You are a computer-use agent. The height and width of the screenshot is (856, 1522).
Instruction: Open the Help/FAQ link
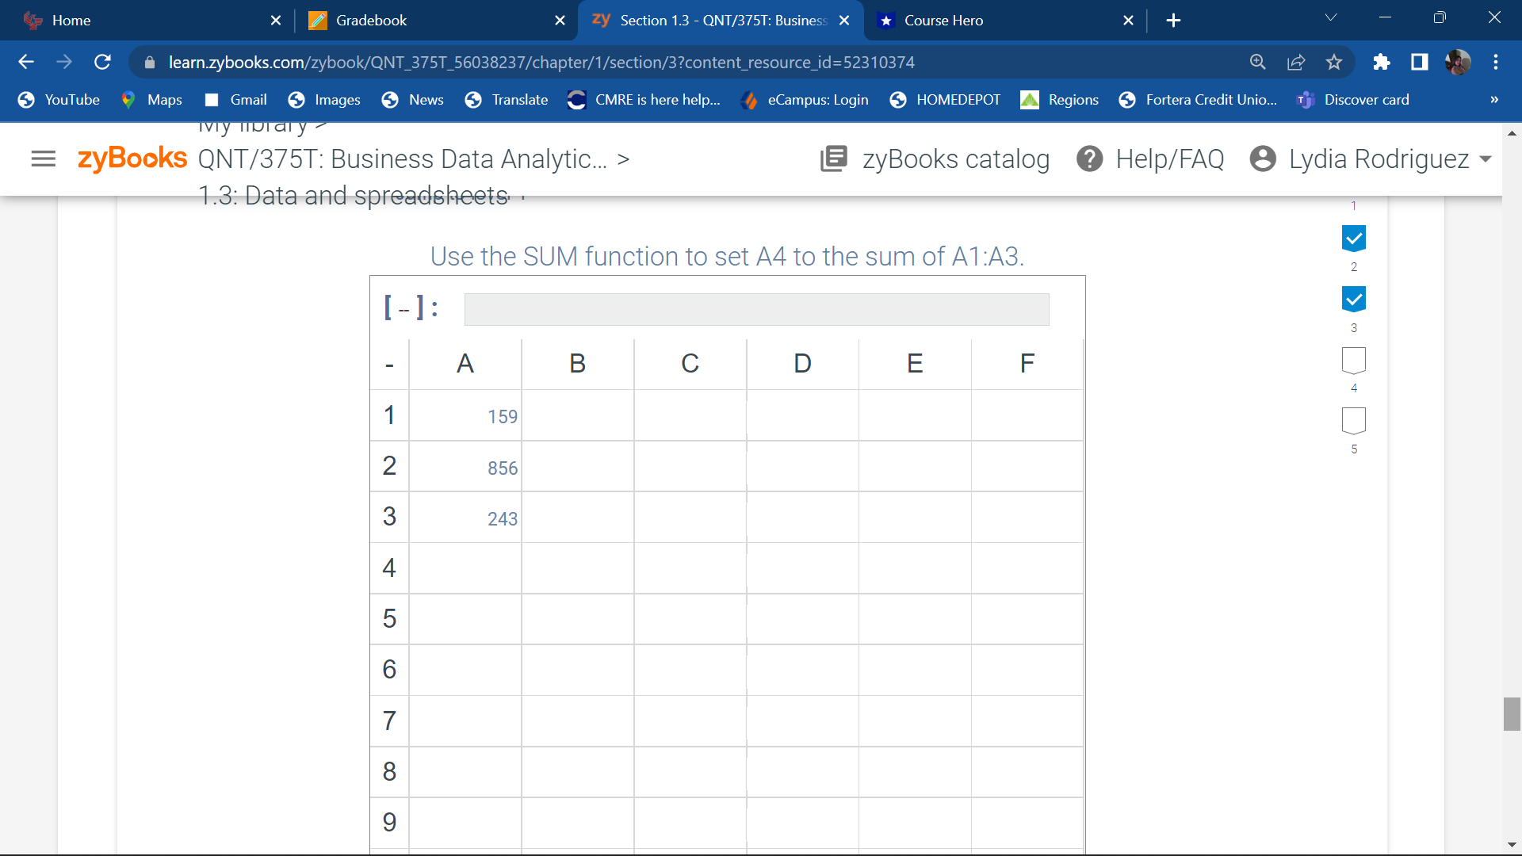[1170, 159]
